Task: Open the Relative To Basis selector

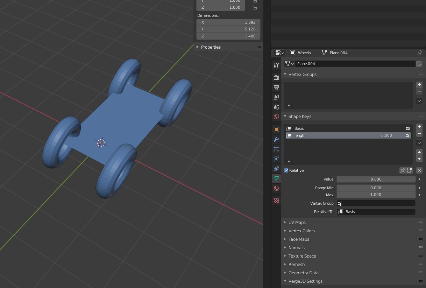Action: 376,212
